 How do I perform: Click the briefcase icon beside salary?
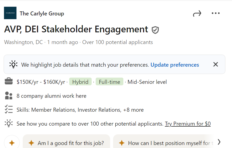[x=9, y=82]
